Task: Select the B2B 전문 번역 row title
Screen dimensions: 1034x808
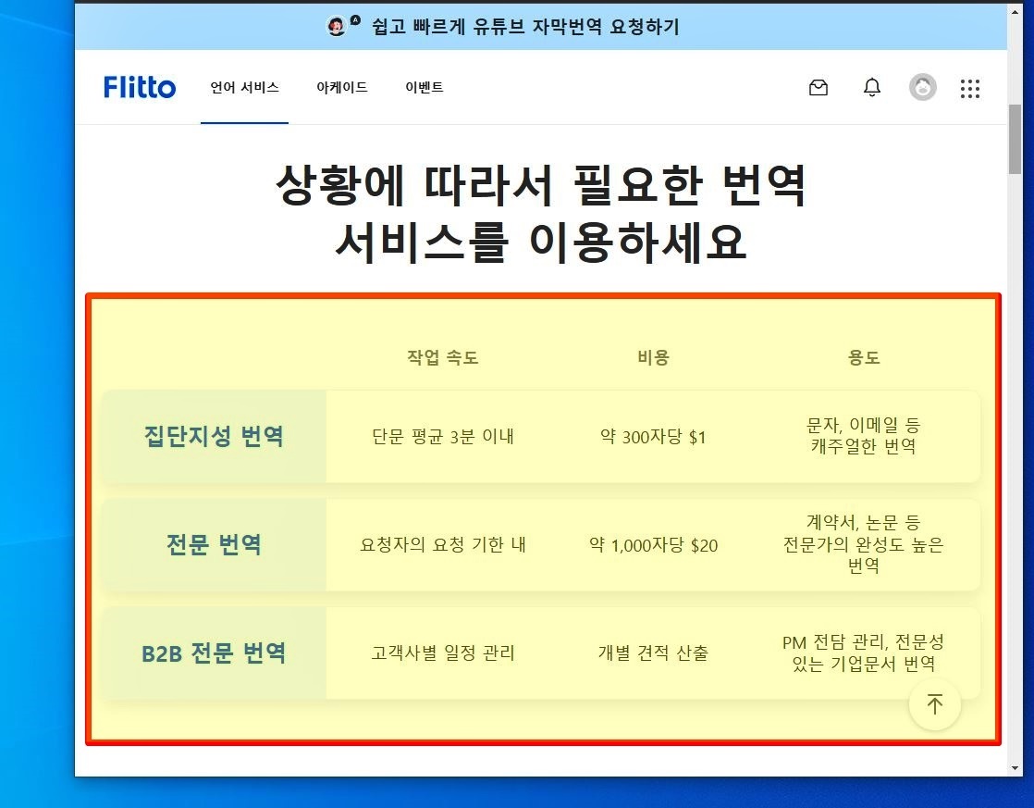Action: pos(214,653)
